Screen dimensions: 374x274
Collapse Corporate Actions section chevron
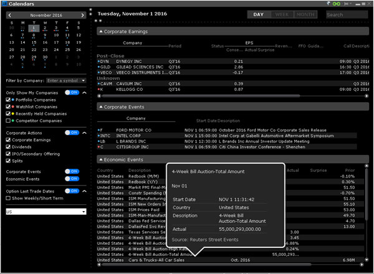coord(84,133)
